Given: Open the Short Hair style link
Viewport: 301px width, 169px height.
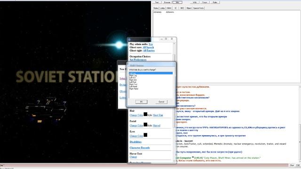Looking at the screenshot, I should pos(158,115).
